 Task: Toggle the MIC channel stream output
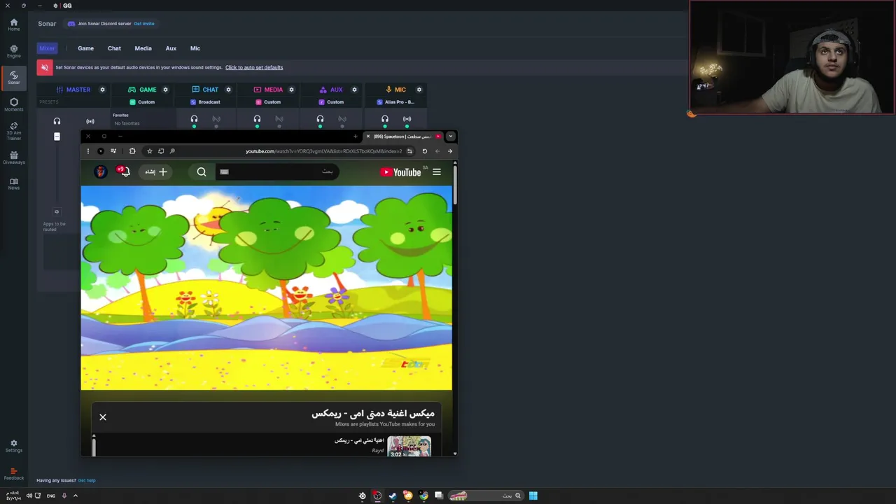(407, 119)
